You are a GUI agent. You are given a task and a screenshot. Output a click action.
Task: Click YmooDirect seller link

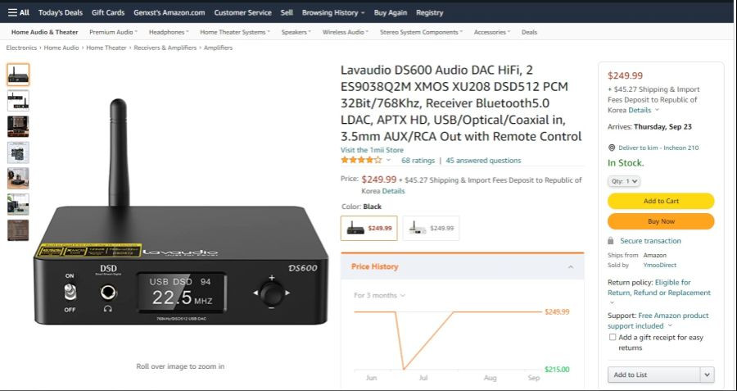click(x=660, y=266)
